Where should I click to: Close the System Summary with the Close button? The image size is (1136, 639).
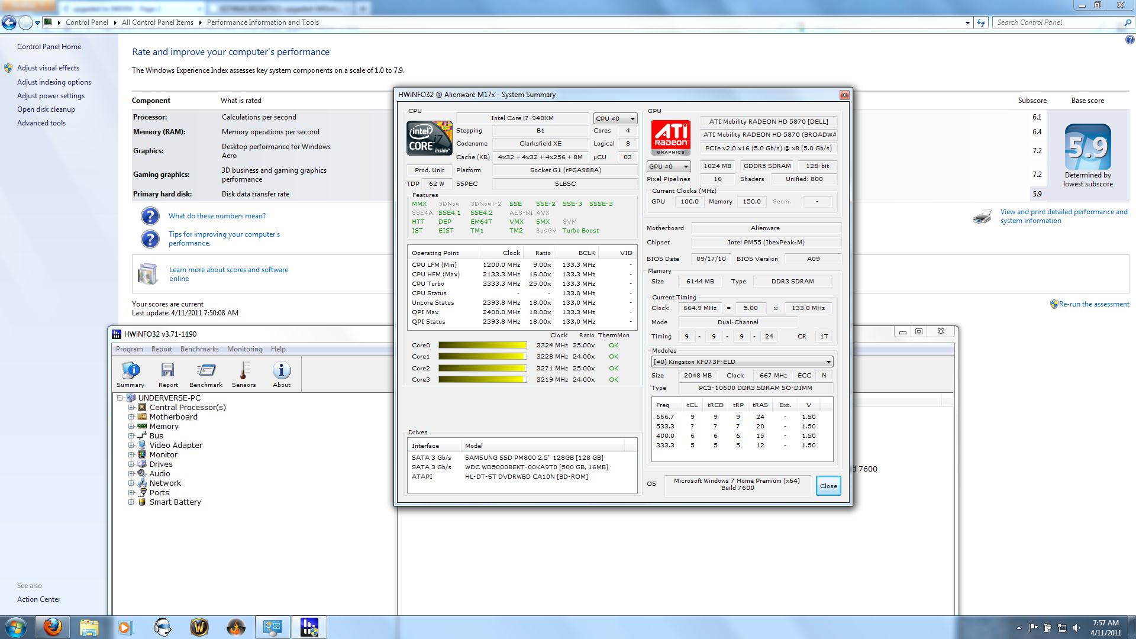point(828,486)
